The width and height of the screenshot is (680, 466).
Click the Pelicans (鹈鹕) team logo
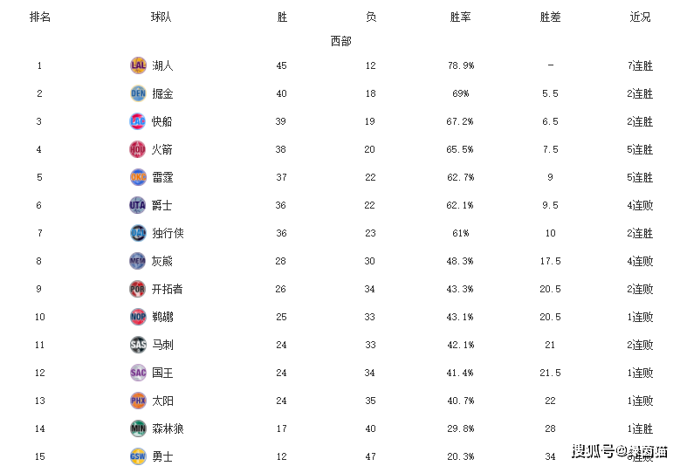tap(138, 317)
